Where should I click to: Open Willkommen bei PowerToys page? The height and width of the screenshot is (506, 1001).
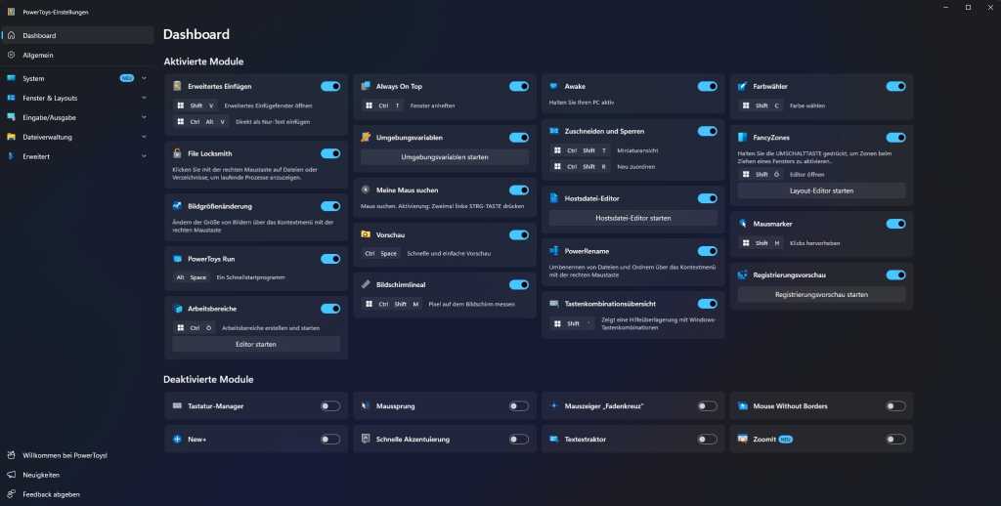[77, 455]
